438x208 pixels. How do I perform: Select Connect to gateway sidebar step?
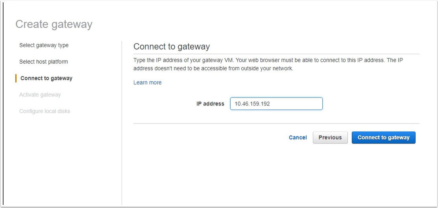click(46, 78)
